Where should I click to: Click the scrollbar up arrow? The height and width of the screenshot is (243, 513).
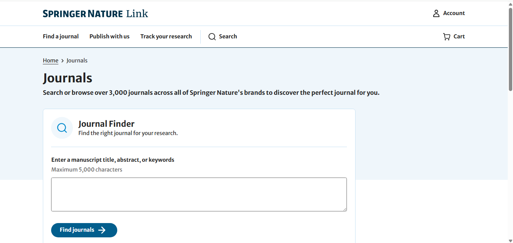(510, 4)
